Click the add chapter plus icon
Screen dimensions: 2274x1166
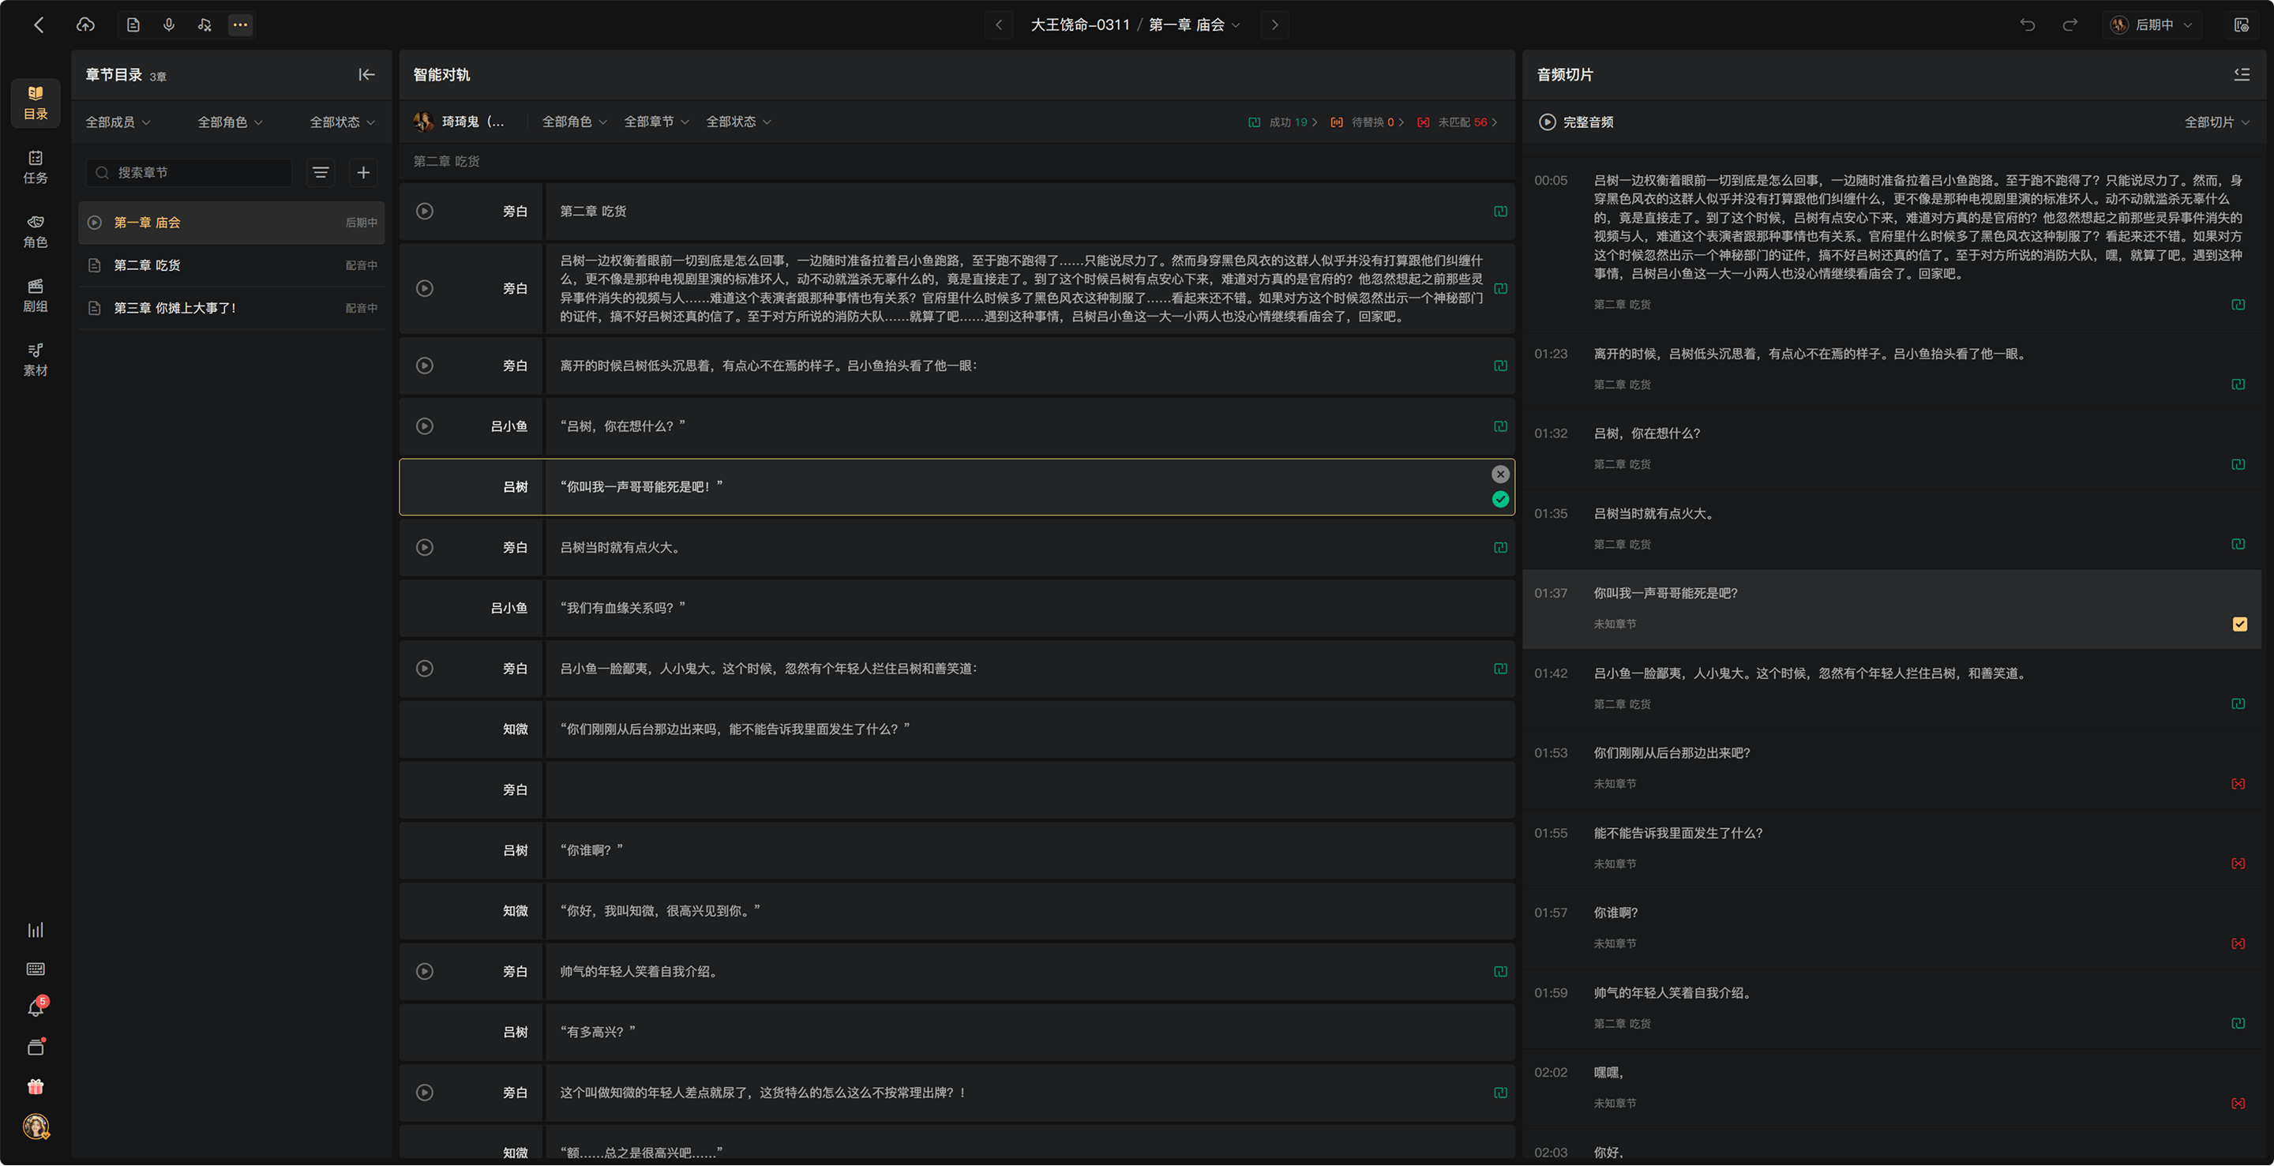click(x=363, y=173)
